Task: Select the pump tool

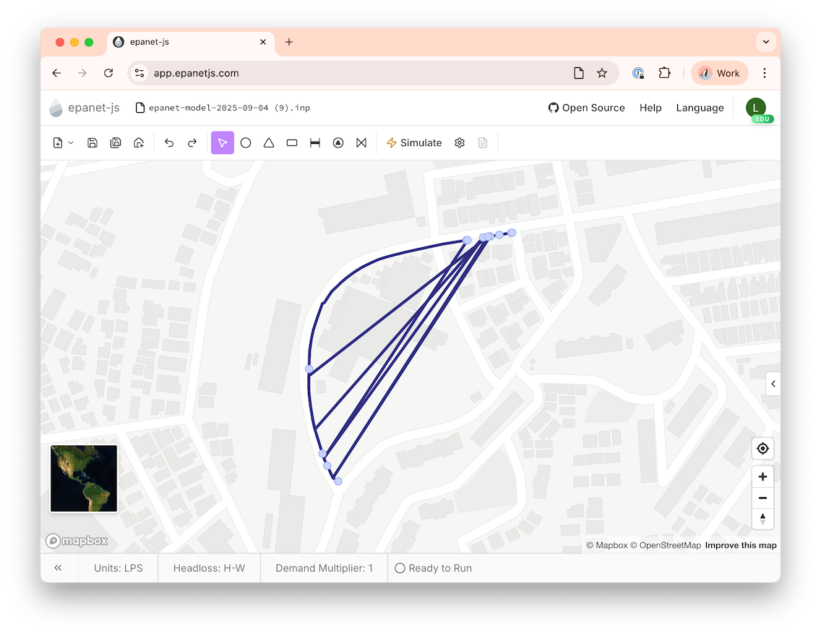Action: click(x=338, y=143)
